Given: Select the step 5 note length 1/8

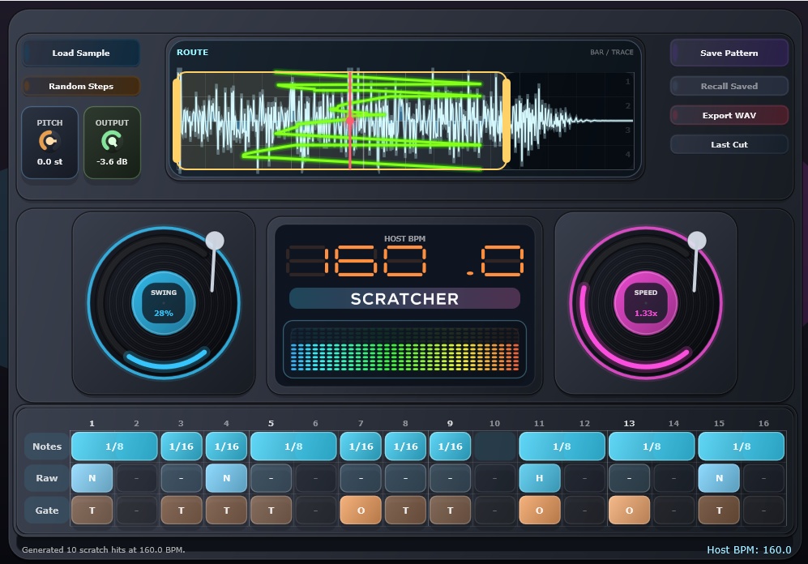Looking at the screenshot, I should (293, 446).
